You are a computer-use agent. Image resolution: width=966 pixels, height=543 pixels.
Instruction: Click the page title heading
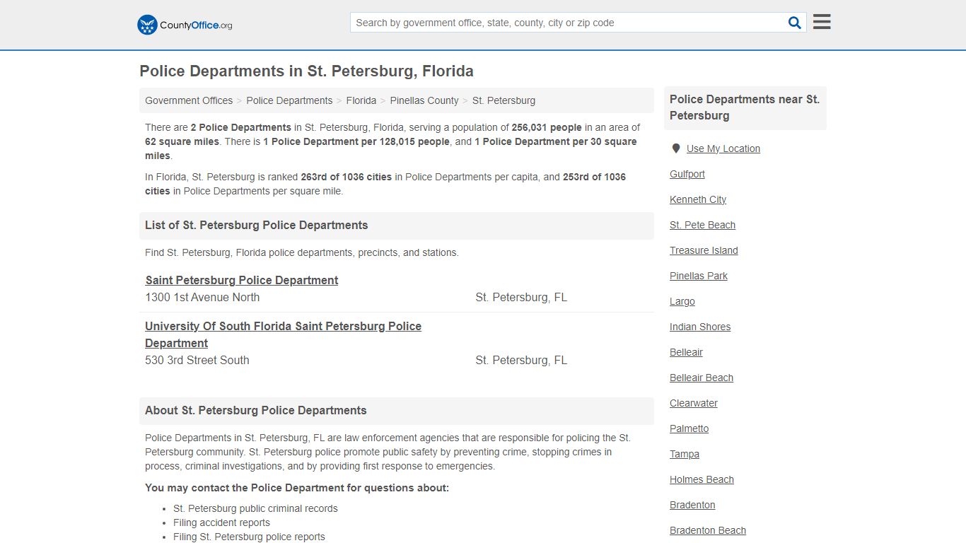(x=306, y=71)
